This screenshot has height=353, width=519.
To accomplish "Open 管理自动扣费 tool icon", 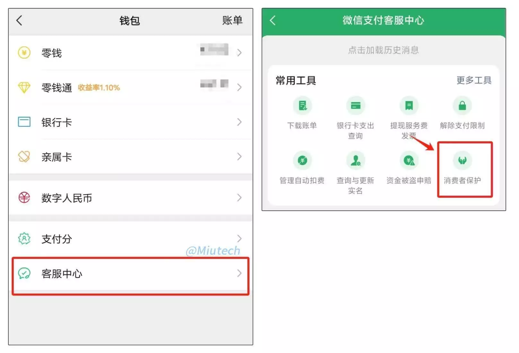I will pos(302,160).
